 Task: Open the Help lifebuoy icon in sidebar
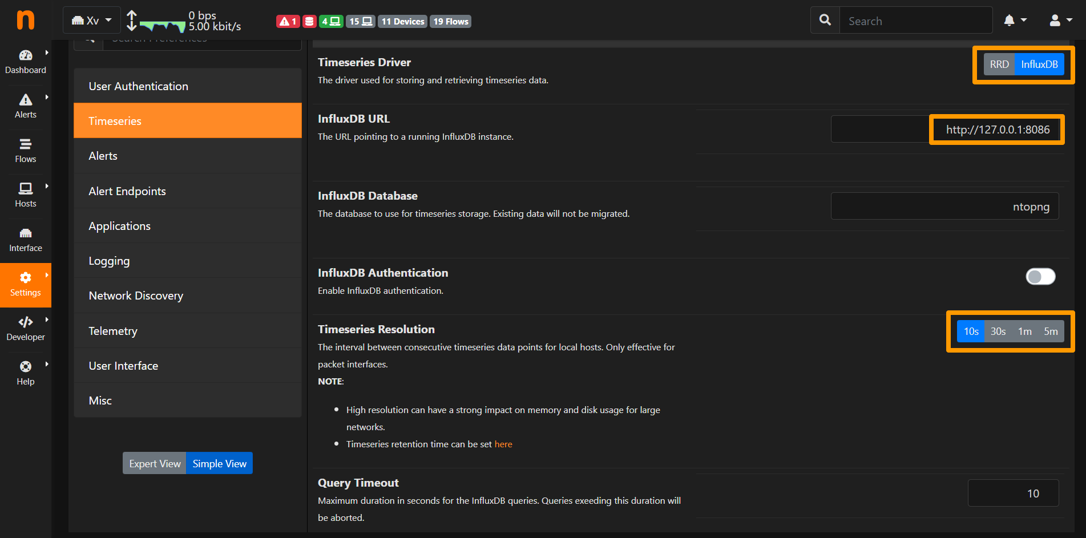pyautogui.click(x=26, y=367)
